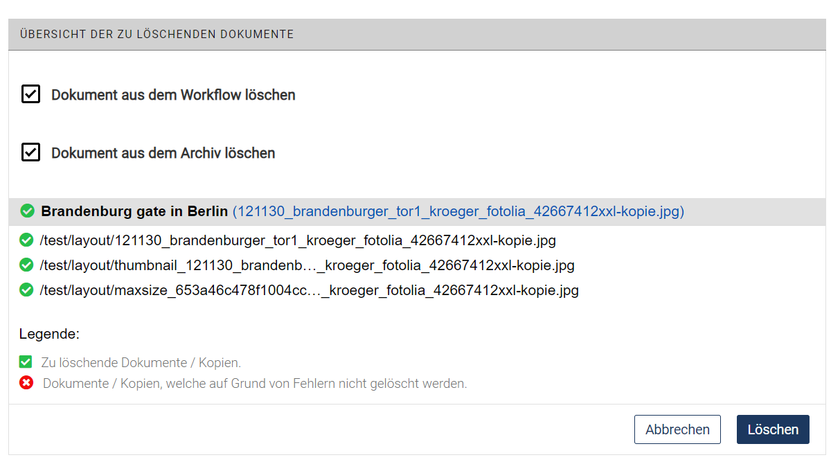Click the Löschen button
The width and height of the screenshot is (840, 462).
coord(773,429)
